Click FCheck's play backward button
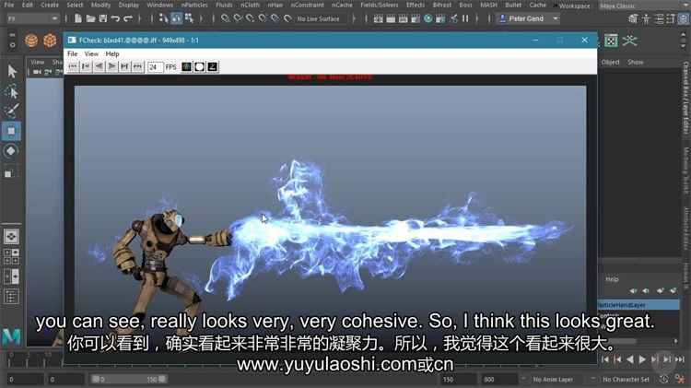 (x=99, y=66)
